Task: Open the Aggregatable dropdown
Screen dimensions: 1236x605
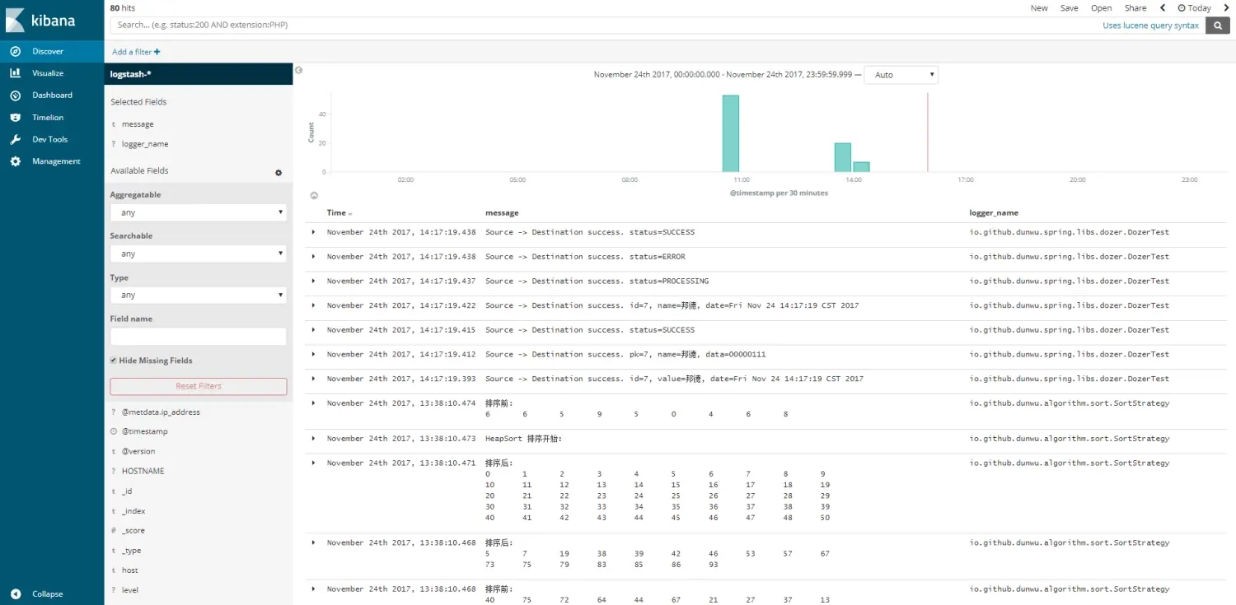Action: (x=198, y=212)
